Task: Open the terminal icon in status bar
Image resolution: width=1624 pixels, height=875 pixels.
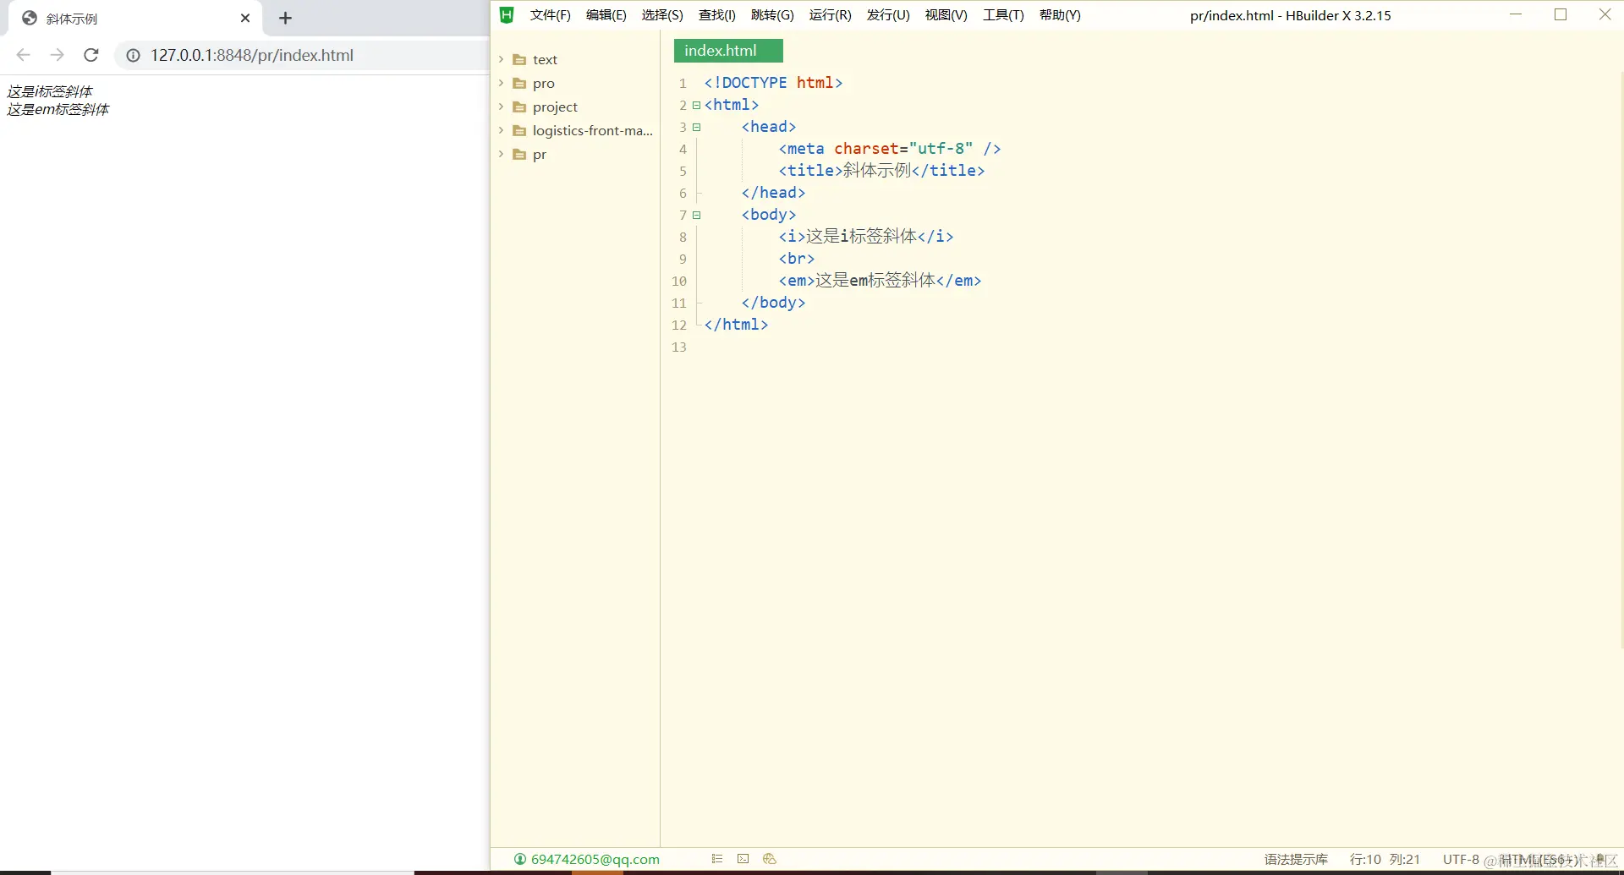Action: pyautogui.click(x=743, y=859)
